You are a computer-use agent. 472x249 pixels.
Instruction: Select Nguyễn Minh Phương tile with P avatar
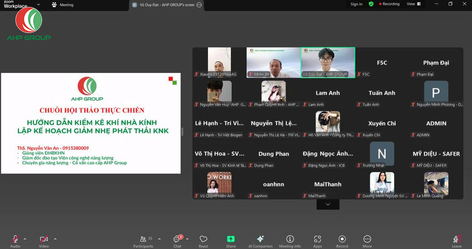(x=436, y=93)
